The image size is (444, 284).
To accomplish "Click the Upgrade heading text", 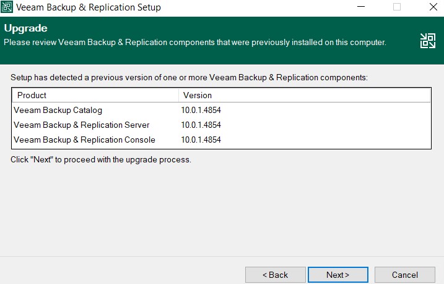I will click(x=26, y=28).
